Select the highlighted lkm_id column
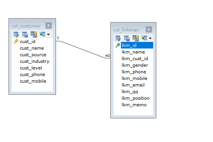This screenshot has height=142, width=213. point(137,45)
